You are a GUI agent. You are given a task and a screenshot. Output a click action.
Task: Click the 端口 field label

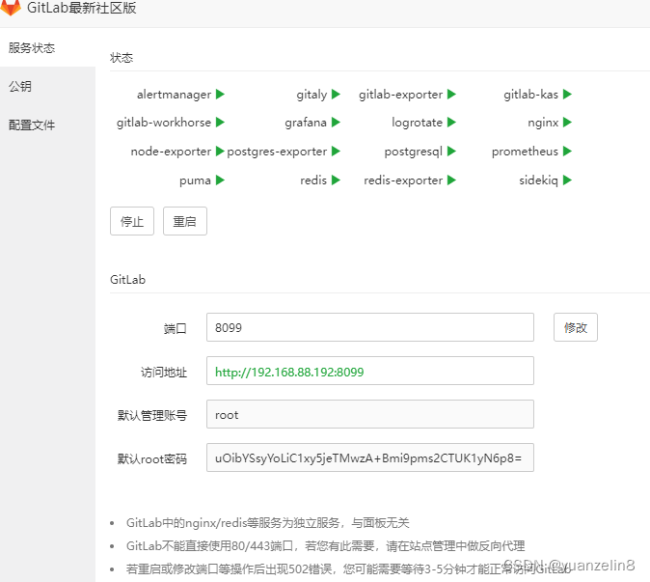[x=175, y=328]
